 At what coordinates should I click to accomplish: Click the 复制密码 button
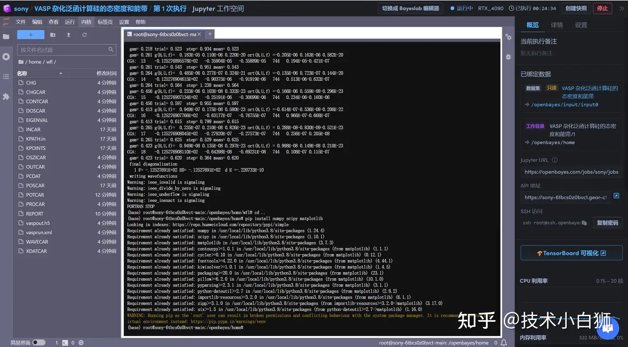607,223
